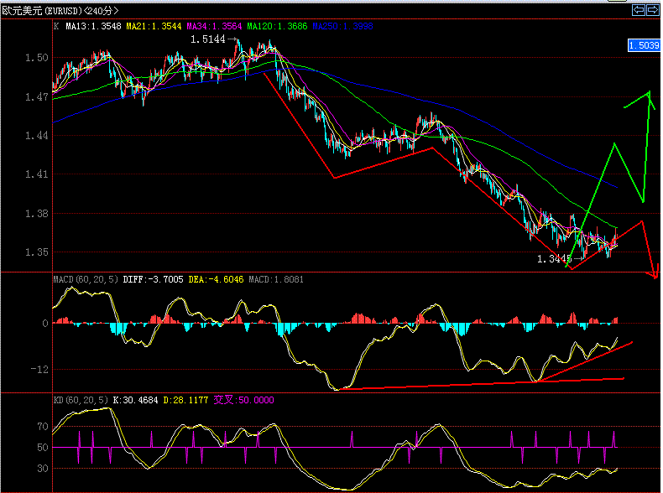The width and height of the screenshot is (663, 493).
Task: Click the left arrow navigation icon
Action: [x=638, y=9]
